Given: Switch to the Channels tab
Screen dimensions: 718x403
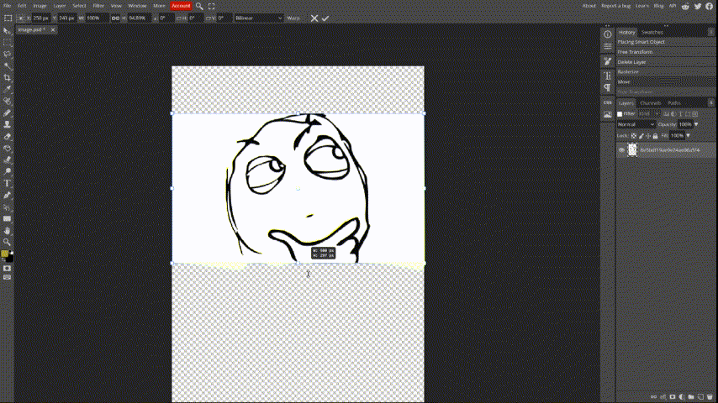Looking at the screenshot, I should click(651, 103).
